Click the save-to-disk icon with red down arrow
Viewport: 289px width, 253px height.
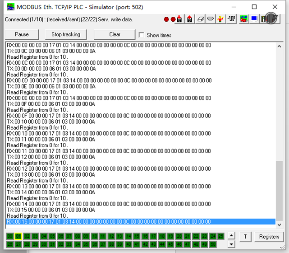(179, 19)
